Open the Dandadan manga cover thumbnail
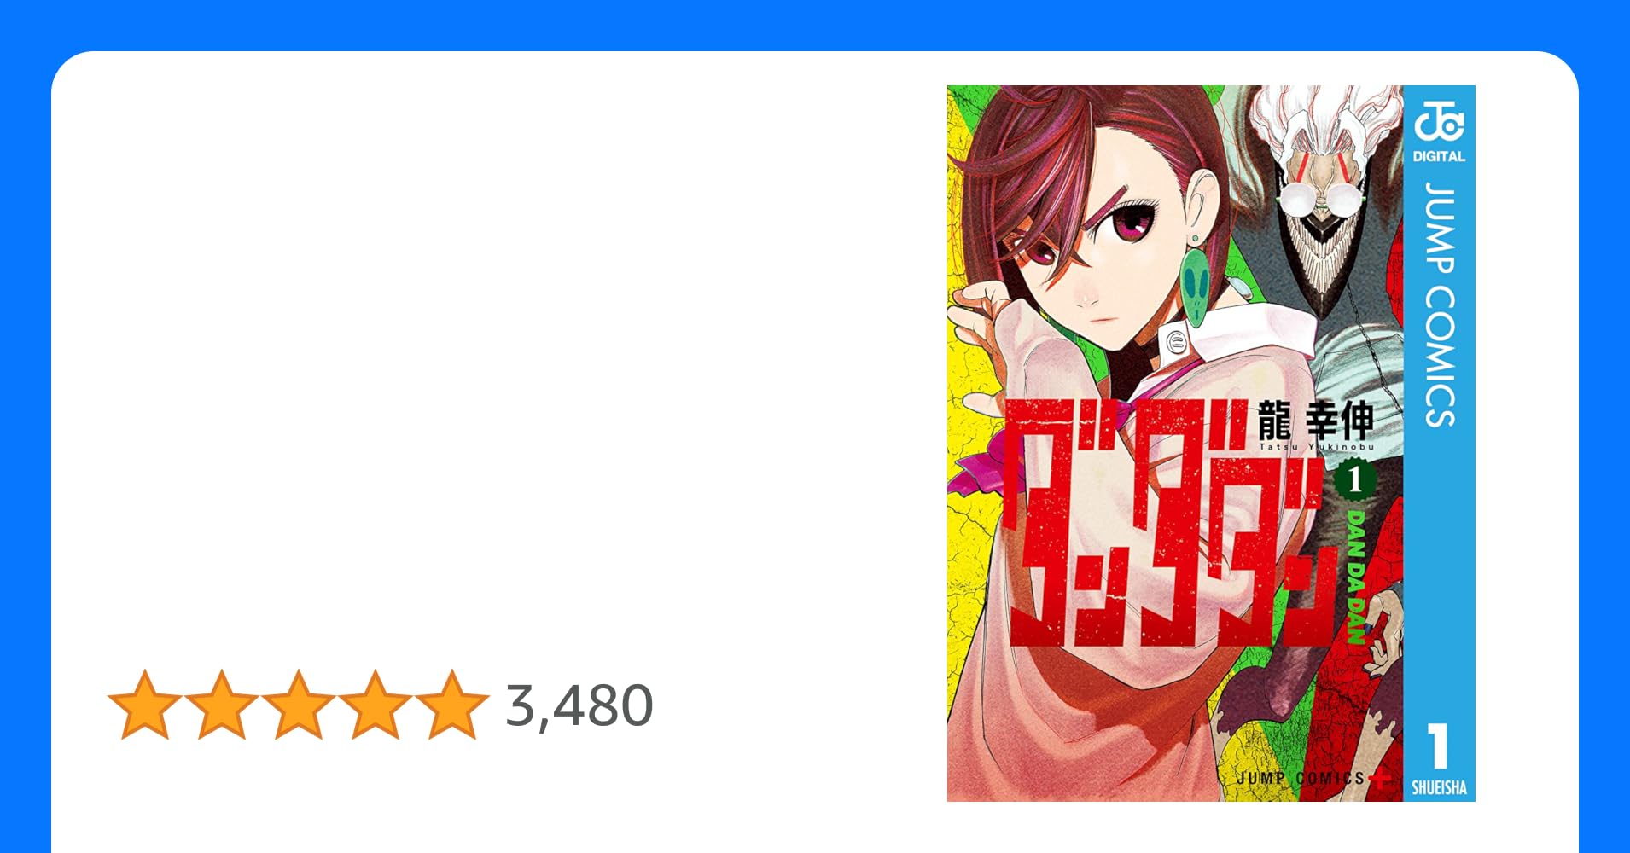The width and height of the screenshot is (1630, 853). (1211, 444)
